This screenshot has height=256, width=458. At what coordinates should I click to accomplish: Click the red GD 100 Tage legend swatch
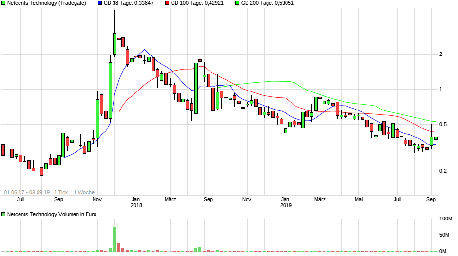167,3
